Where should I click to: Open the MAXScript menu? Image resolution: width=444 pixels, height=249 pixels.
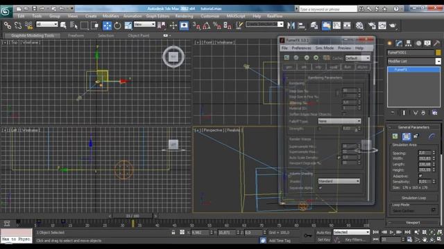[236, 16]
